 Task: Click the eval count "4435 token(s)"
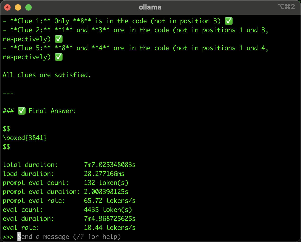pyautogui.click(x=108, y=210)
